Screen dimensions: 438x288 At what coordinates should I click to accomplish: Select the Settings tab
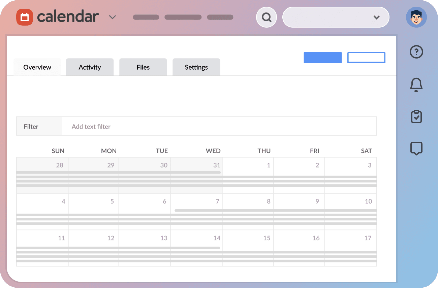tap(196, 67)
